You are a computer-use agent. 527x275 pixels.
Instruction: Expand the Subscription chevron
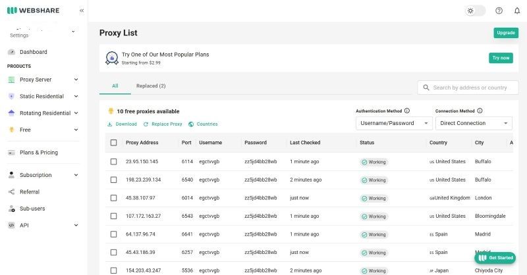pos(76,175)
